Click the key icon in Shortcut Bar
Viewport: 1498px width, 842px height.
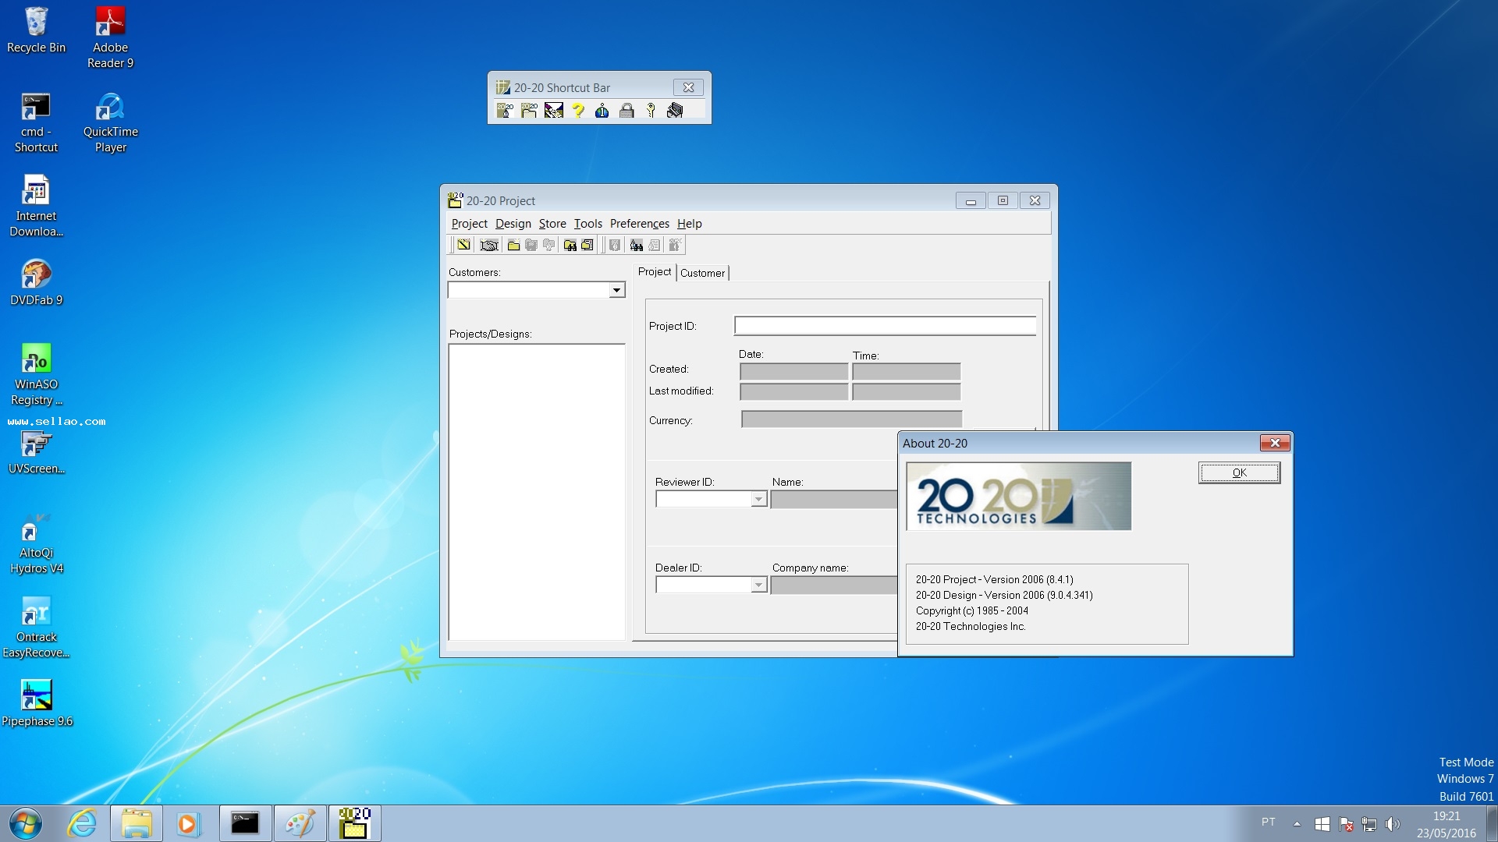pyautogui.click(x=651, y=111)
